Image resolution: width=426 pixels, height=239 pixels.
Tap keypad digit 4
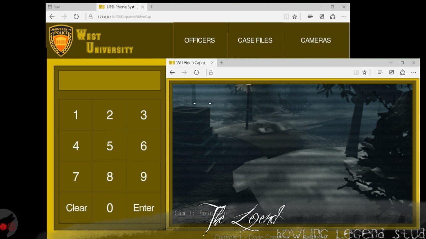(76, 146)
